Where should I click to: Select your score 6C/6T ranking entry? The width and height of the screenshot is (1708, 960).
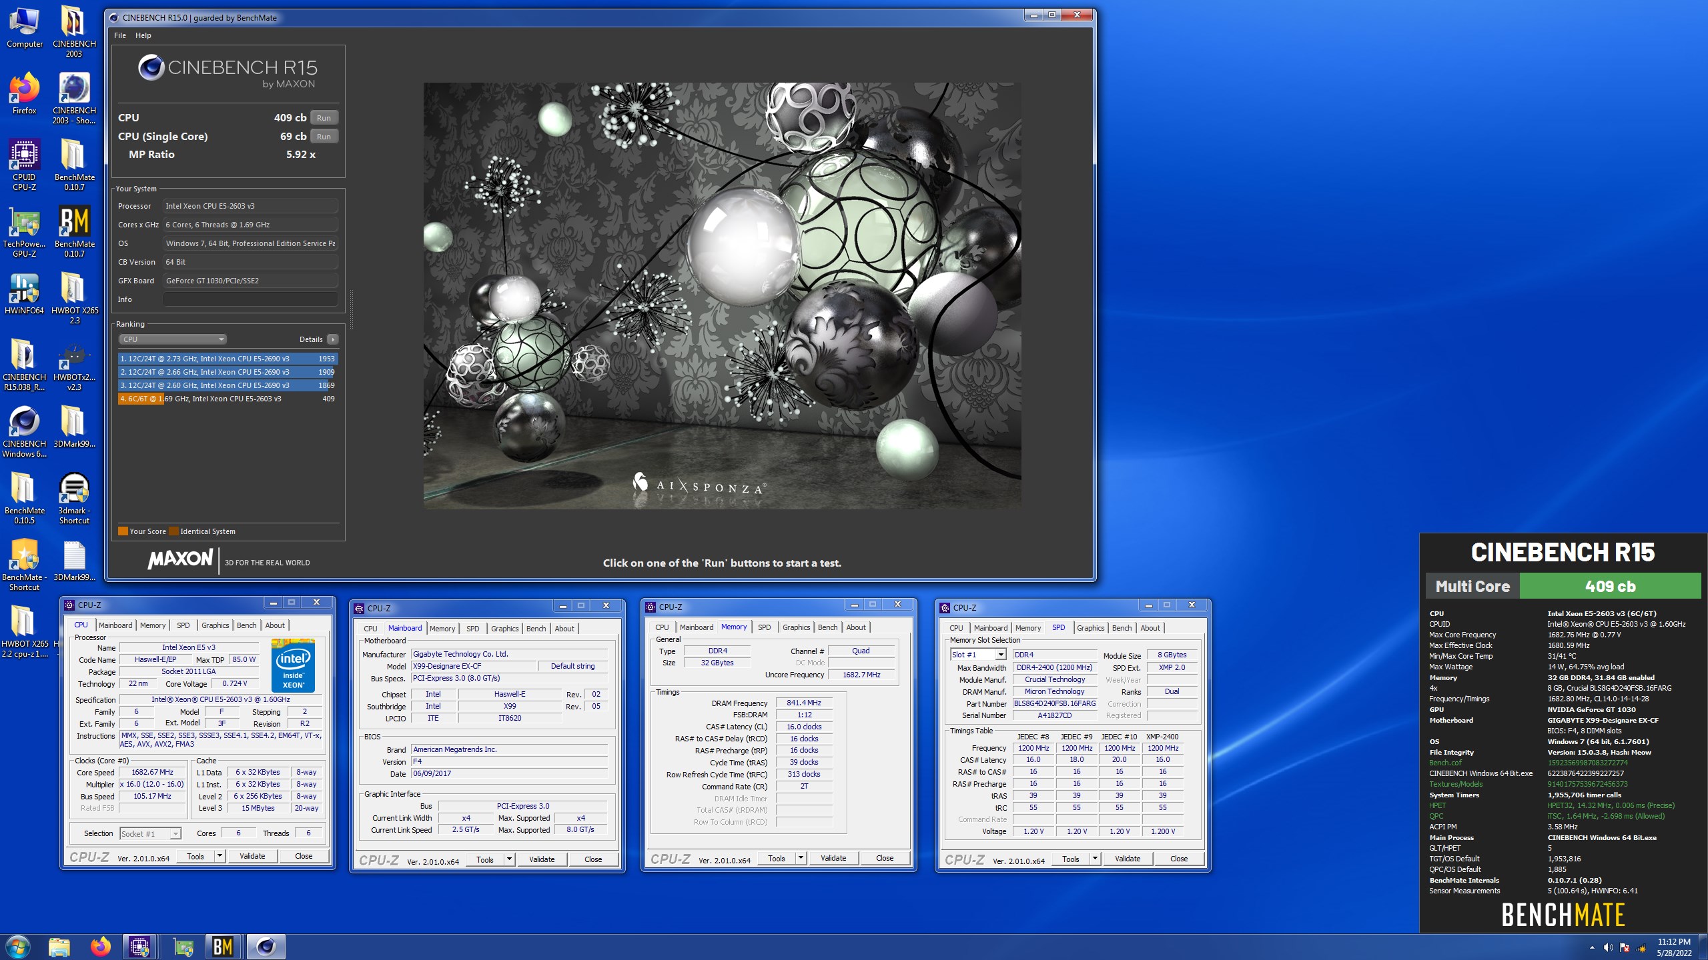pos(228,399)
